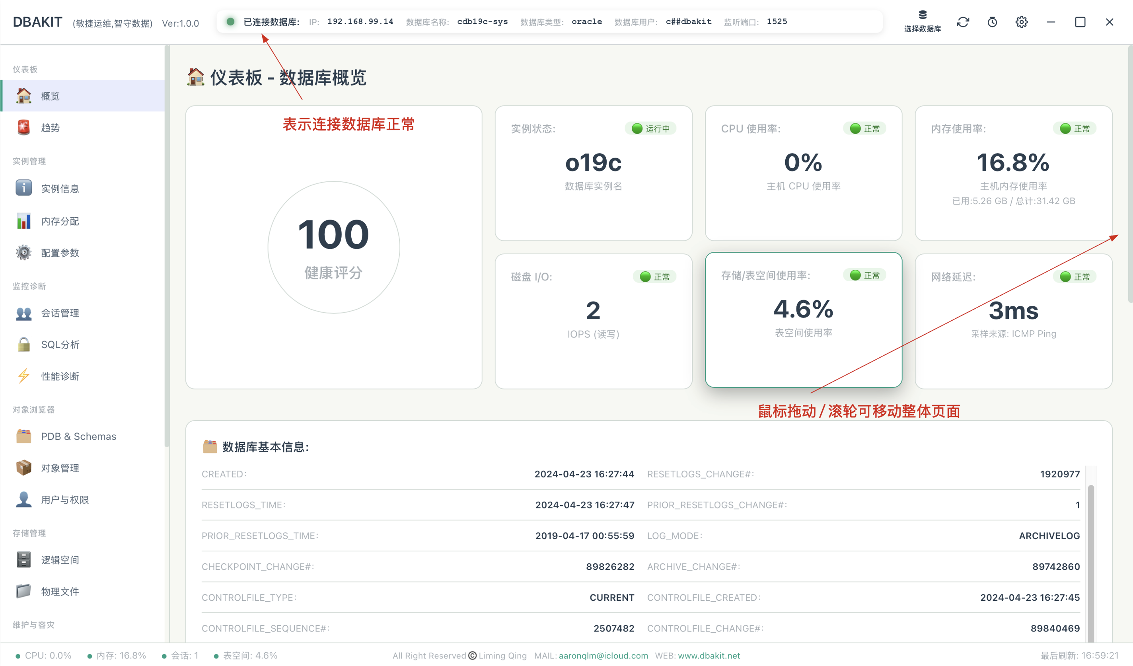Open the settings gear icon
Viewport: 1133px width, 666px height.
1021,22
